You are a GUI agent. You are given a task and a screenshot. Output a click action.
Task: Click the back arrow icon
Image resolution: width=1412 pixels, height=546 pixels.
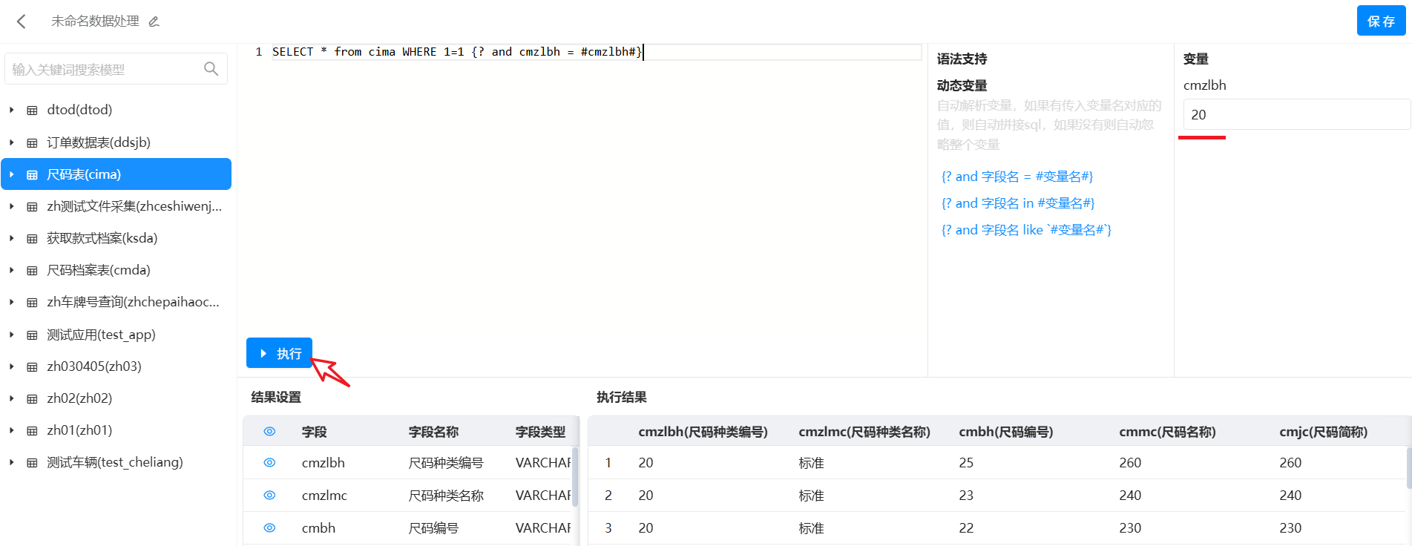click(22, 22)
